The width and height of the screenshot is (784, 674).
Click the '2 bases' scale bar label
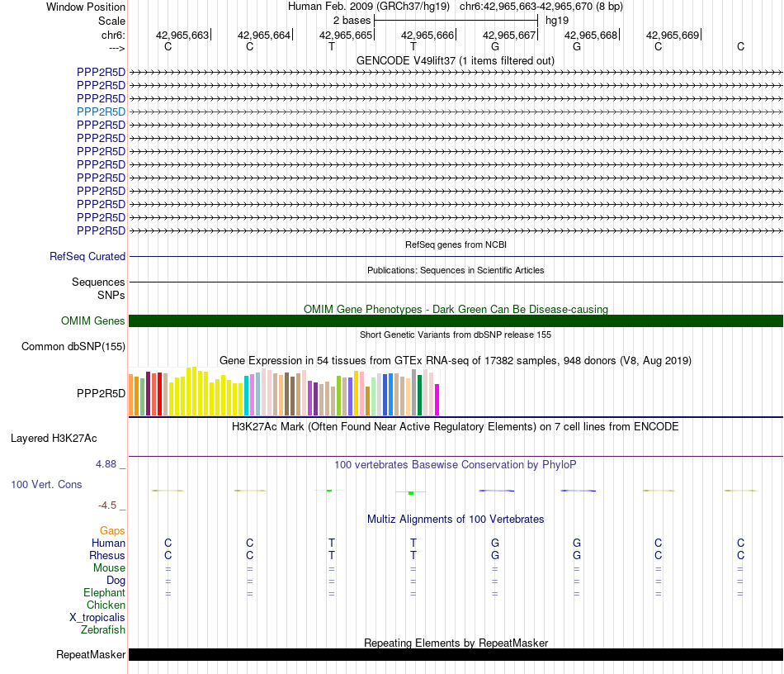(x=352, y=21)
